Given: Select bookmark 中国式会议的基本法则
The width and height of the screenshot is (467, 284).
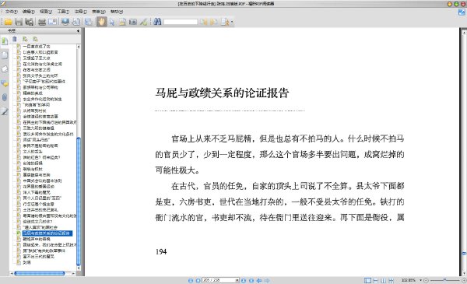Looking at the screenshot, I should (42, 181).
